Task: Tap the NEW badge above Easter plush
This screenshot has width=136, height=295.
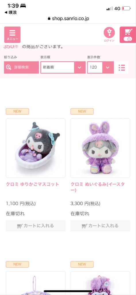Action: 82,111
